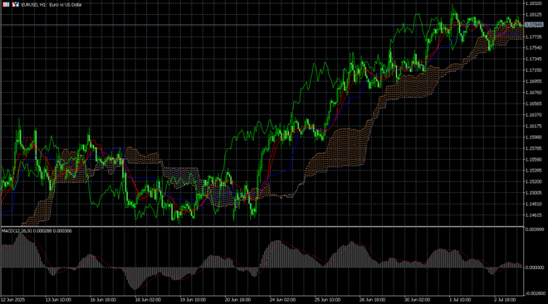Click the 1.18320 price scale value
The width and height of the screenshot is (548, 304).
[534, 3]
